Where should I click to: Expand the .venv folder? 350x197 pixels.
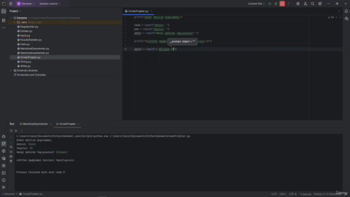15,22
